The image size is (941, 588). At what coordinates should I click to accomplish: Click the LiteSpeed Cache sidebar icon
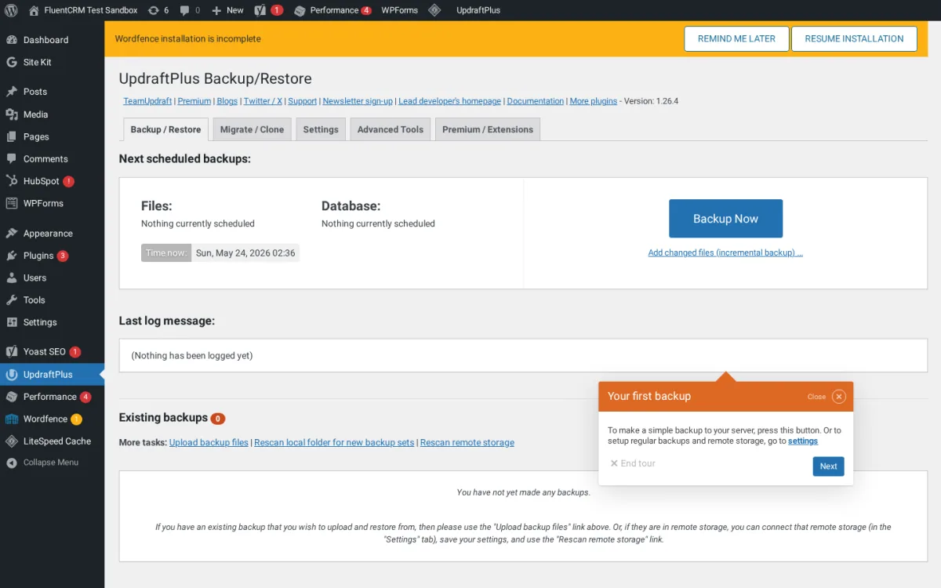tap(12, 441)
